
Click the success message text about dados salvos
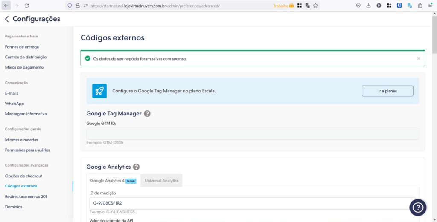click(140, 59)
